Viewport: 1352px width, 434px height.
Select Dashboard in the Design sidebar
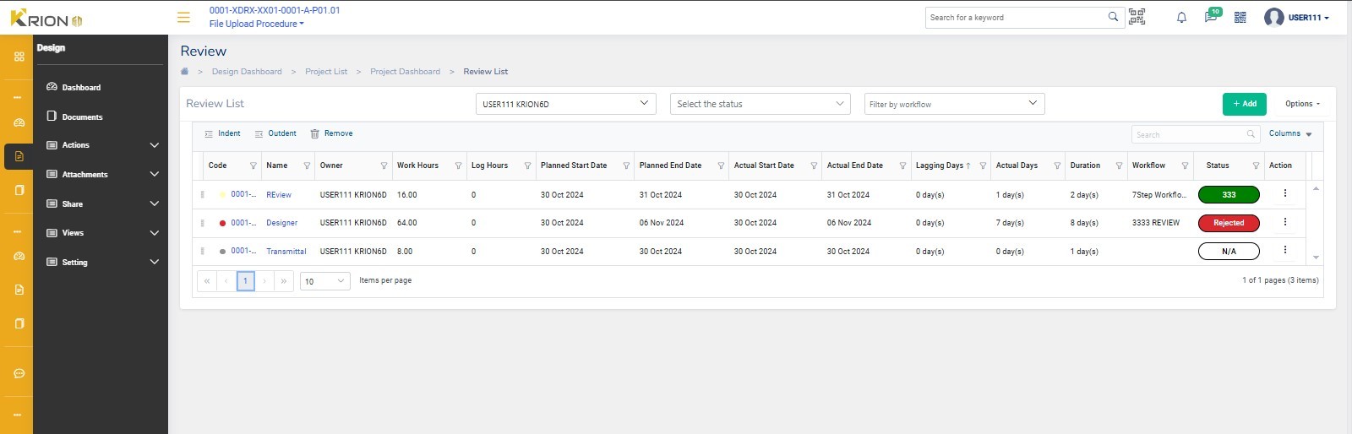(81, 87)
